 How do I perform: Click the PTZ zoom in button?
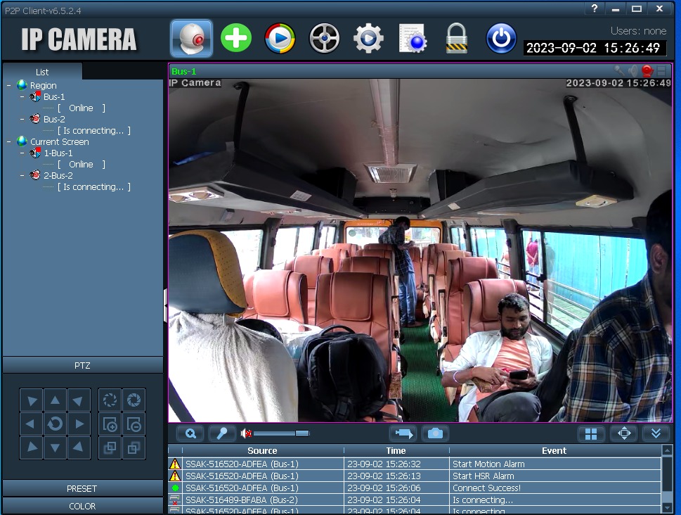pos(110,424)
